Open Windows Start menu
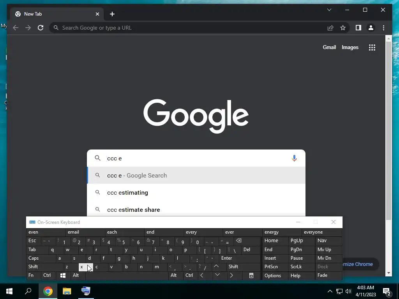Screen dimensions: 399x299 coord(9,291)
